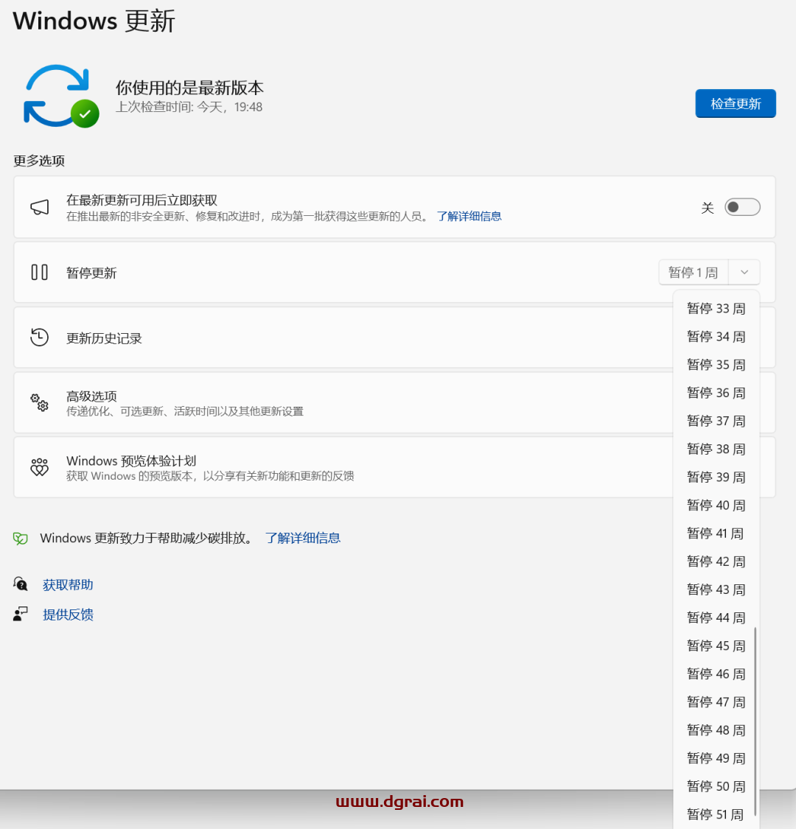Pick 暂停 48 周 in dropdown
This screenshot has height=829, width=796.
pyautogui.click(x=716, y=730)
